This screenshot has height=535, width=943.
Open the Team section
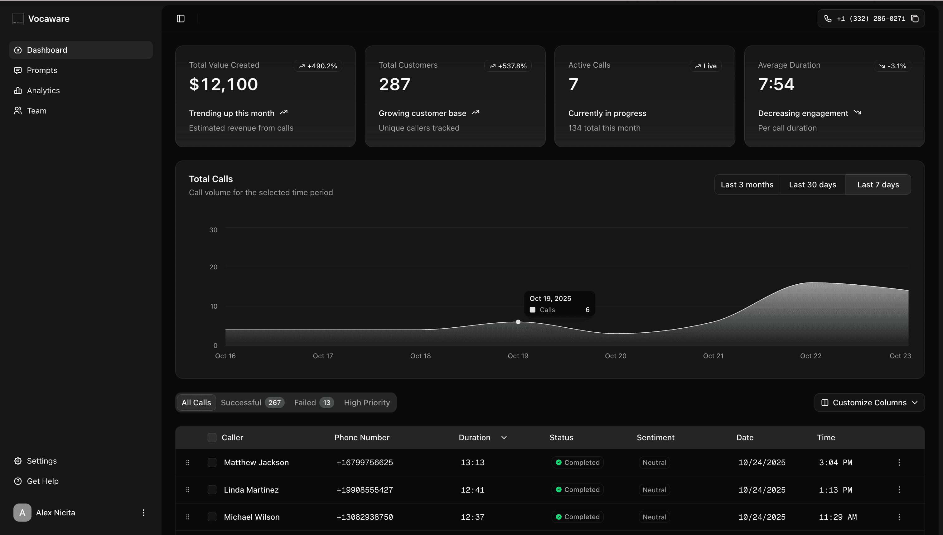pos(36,111)
